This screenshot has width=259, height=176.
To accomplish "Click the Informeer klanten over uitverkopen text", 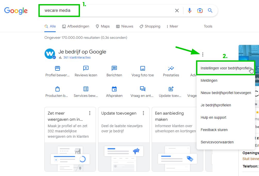I will (175, 128).
